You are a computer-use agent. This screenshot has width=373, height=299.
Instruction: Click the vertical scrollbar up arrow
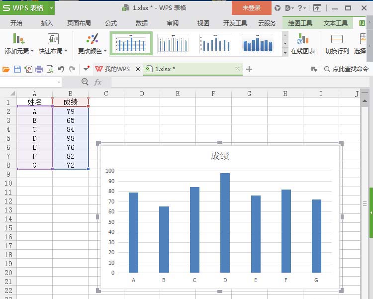(365, 101)
